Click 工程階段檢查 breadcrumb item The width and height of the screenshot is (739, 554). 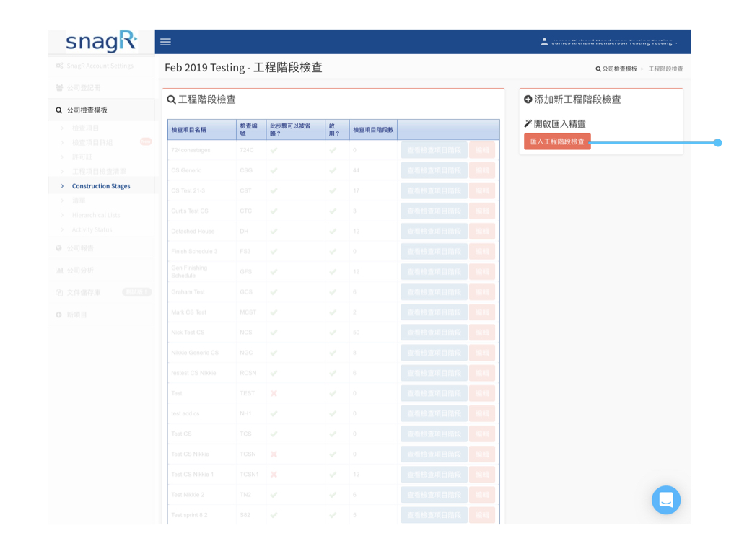tap(665, 69)
